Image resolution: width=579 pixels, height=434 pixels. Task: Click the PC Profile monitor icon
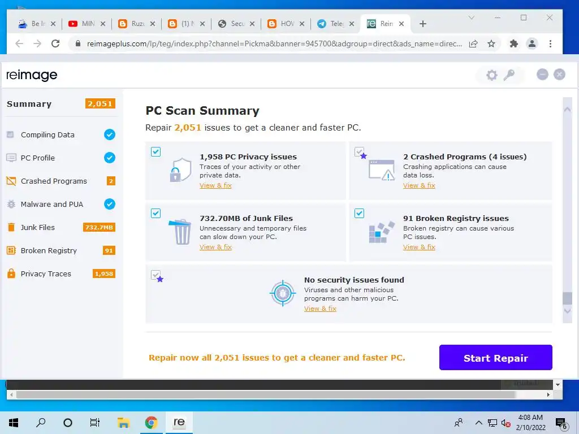[11, 158]
